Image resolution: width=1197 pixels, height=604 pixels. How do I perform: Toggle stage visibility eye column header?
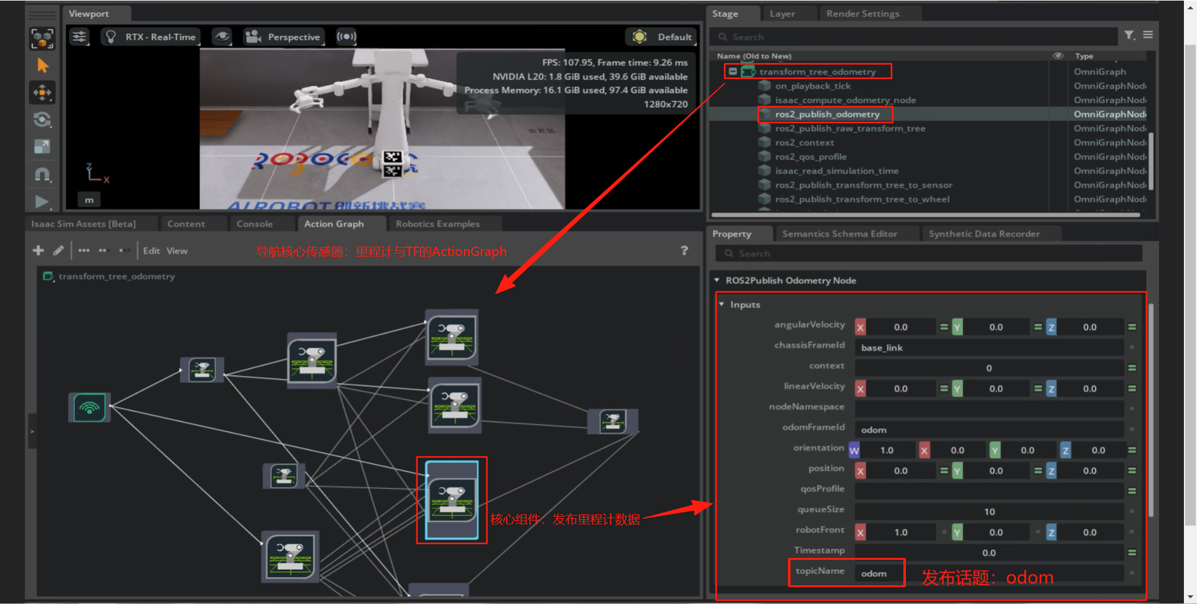pyautogui.click(x=1058, y=55)
